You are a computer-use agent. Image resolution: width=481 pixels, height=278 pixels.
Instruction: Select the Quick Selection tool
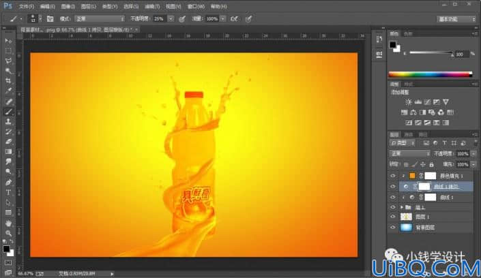click(8, 71)
